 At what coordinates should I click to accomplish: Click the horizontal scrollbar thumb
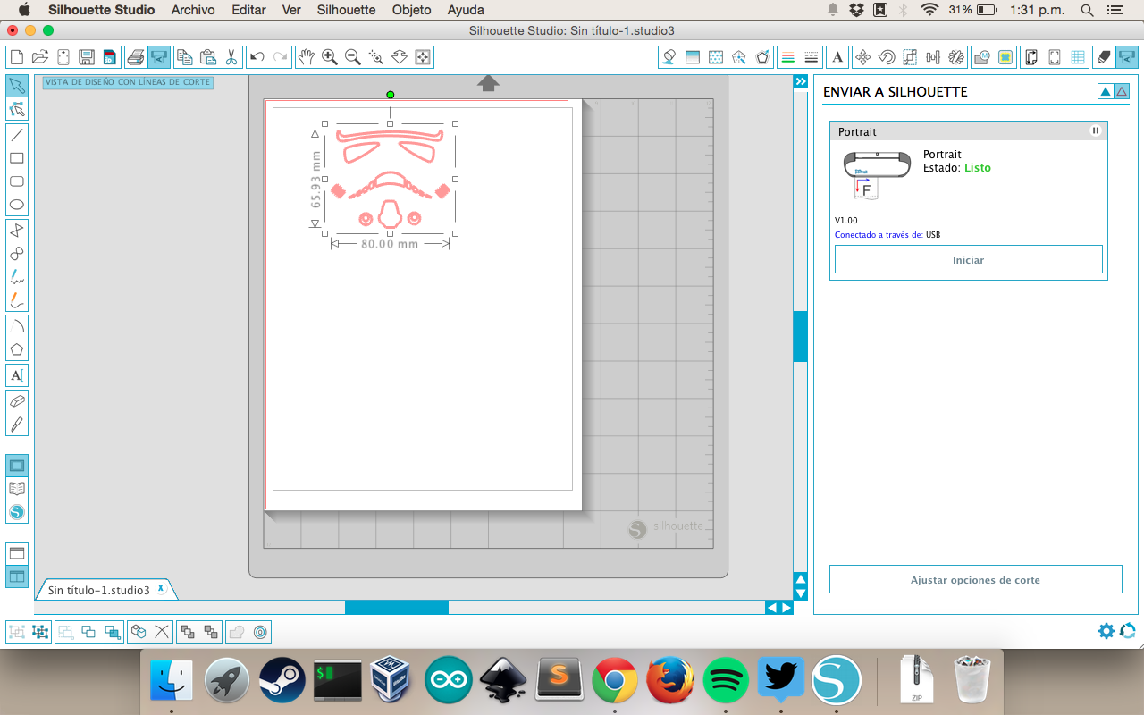397,607
